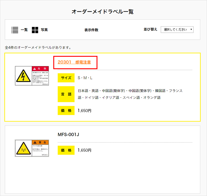
Task: Select the 写真 text label
Action: point(44,30)
